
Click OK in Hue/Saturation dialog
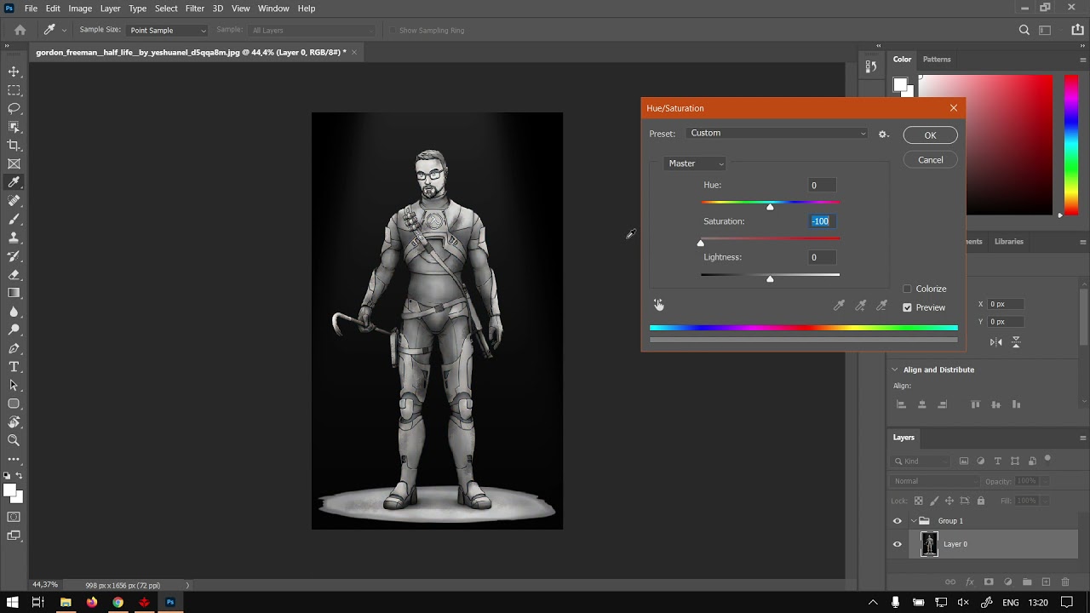tap(930, 135)
